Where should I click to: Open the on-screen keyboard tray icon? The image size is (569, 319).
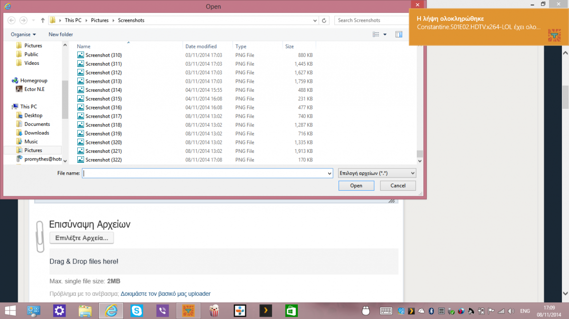click(x=385, y=311)
